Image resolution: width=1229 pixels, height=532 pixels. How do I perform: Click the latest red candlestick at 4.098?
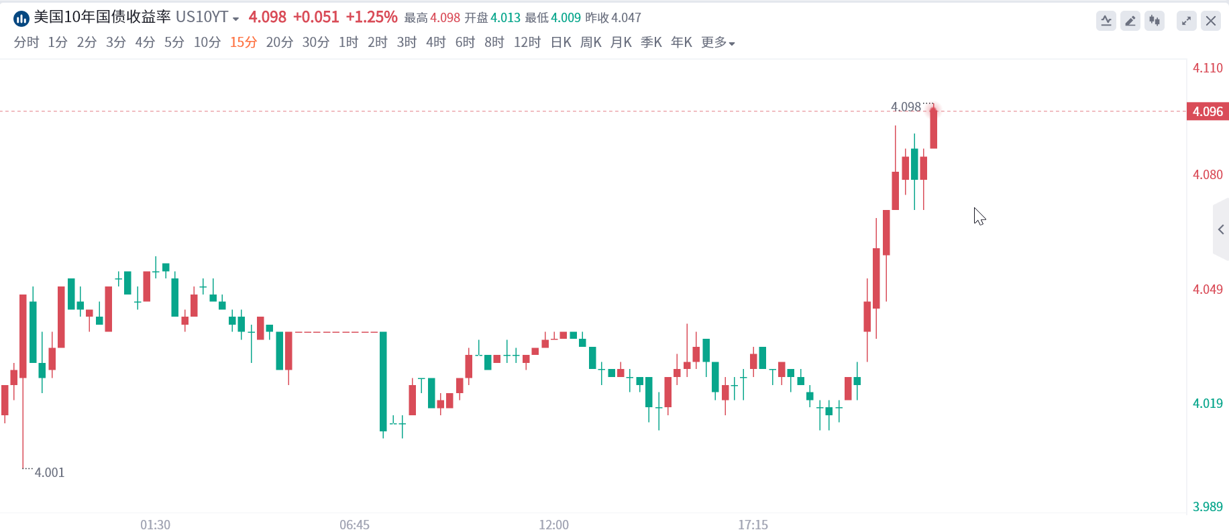pyautogui.click(x=933, y=128)
